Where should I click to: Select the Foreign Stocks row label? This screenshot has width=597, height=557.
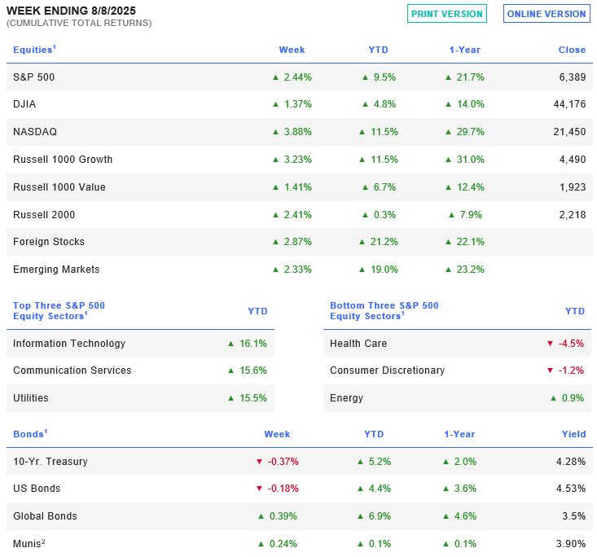(49, 242)
